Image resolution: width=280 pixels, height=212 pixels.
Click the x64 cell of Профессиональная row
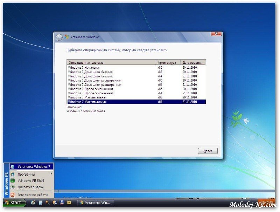point(160,93)
